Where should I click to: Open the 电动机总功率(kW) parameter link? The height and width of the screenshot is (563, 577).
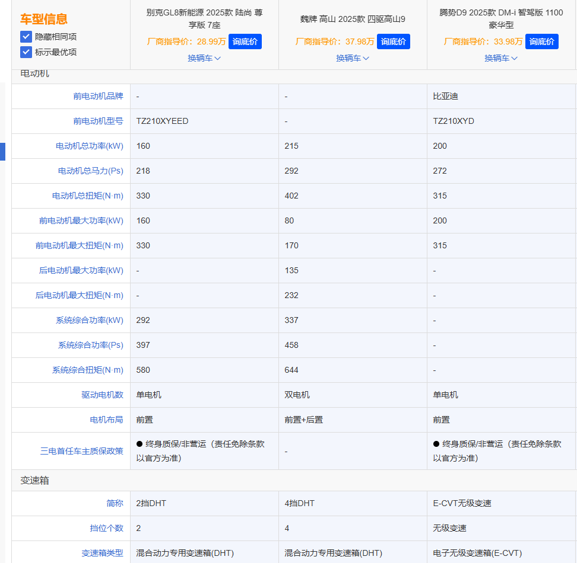pos(90,146)
